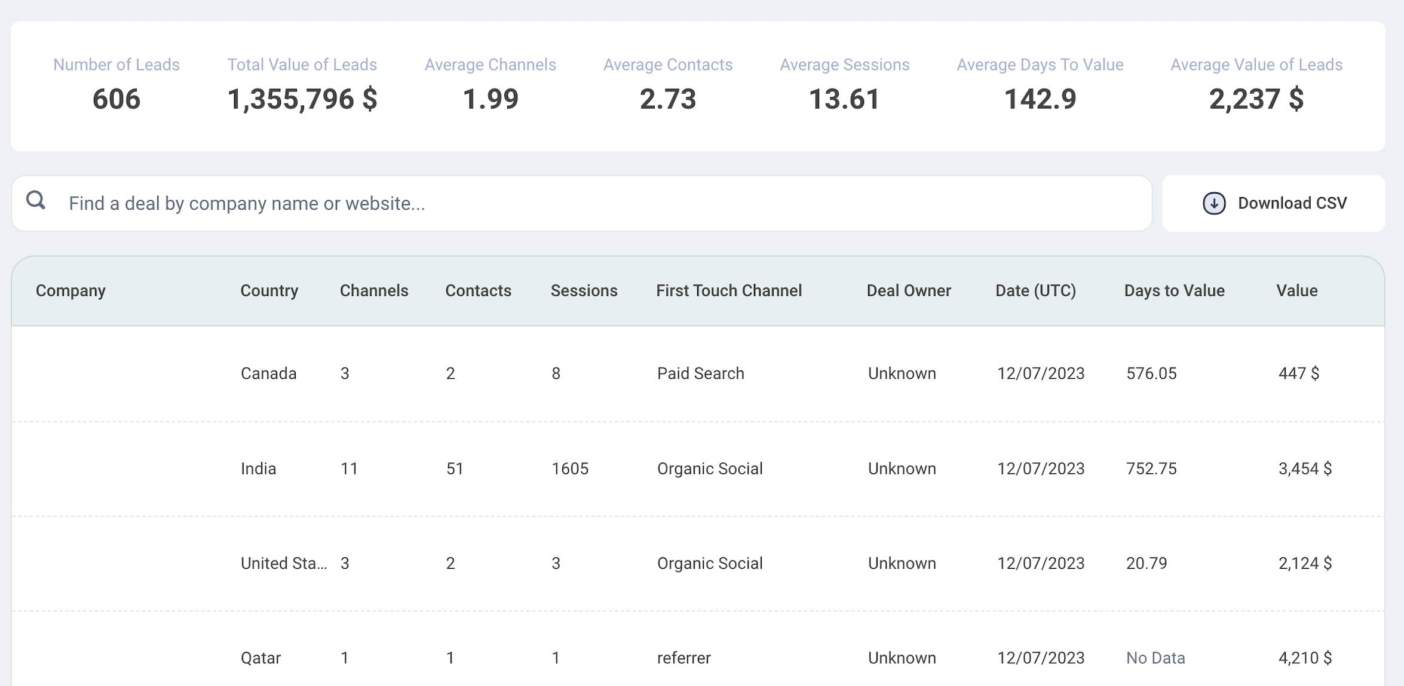
Task: Click the 752.75 days to value cell
Action: 1151,468
